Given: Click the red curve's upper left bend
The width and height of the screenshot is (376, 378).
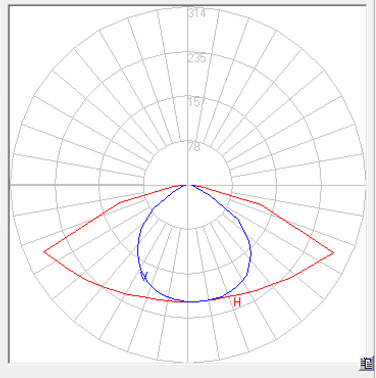Looking at the screenshot, I should click(x=119, y=203).
